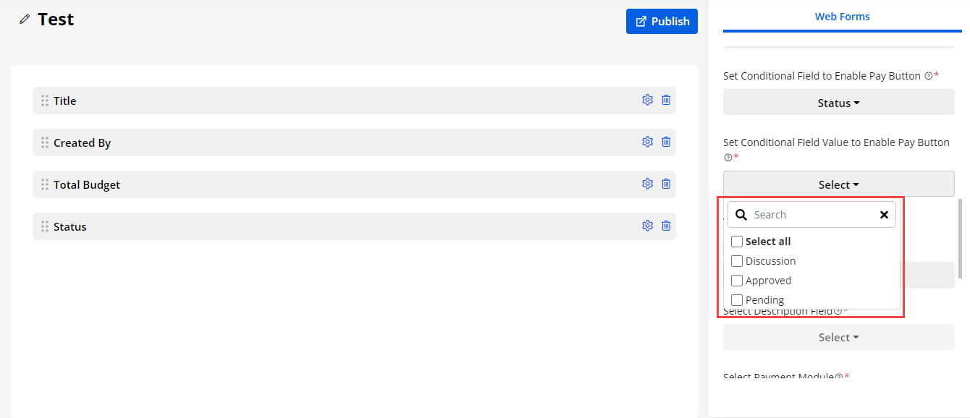
Task: Check the Select all checkbox
Action: tap(737, 242)
